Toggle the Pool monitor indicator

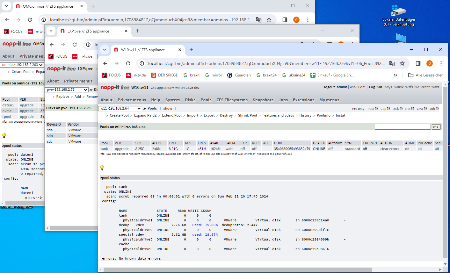(x=376, y=109)
